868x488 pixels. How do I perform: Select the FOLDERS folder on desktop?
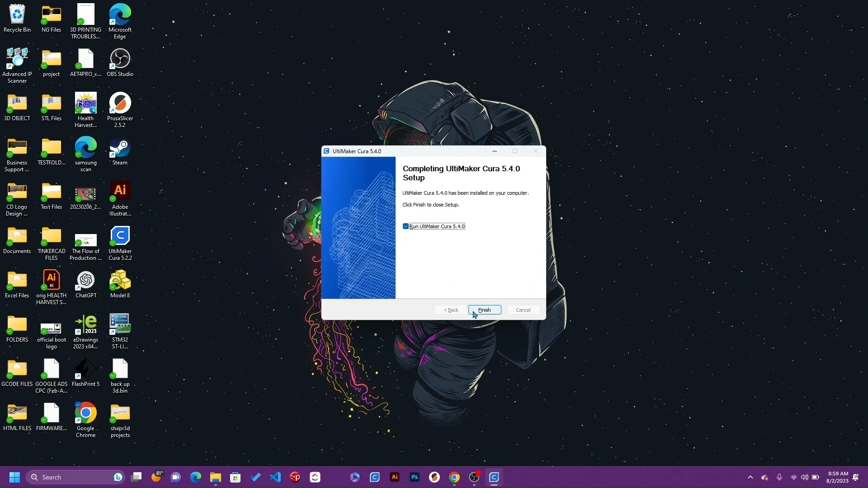tap(17, 328)
